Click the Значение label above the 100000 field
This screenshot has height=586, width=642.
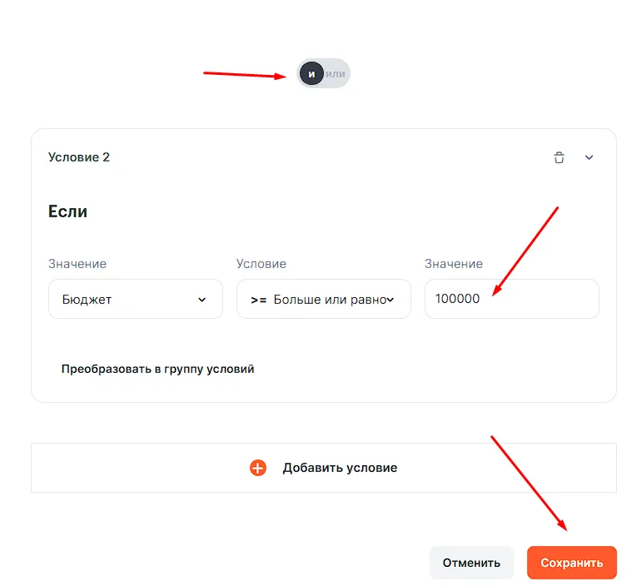[x=454, y=264]
